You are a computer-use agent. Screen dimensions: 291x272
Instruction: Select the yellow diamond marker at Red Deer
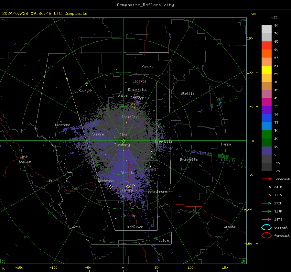pyautogui.click(x=133, y=105)
